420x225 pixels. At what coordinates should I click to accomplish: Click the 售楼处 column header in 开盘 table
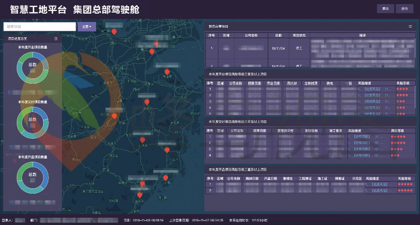290,178
